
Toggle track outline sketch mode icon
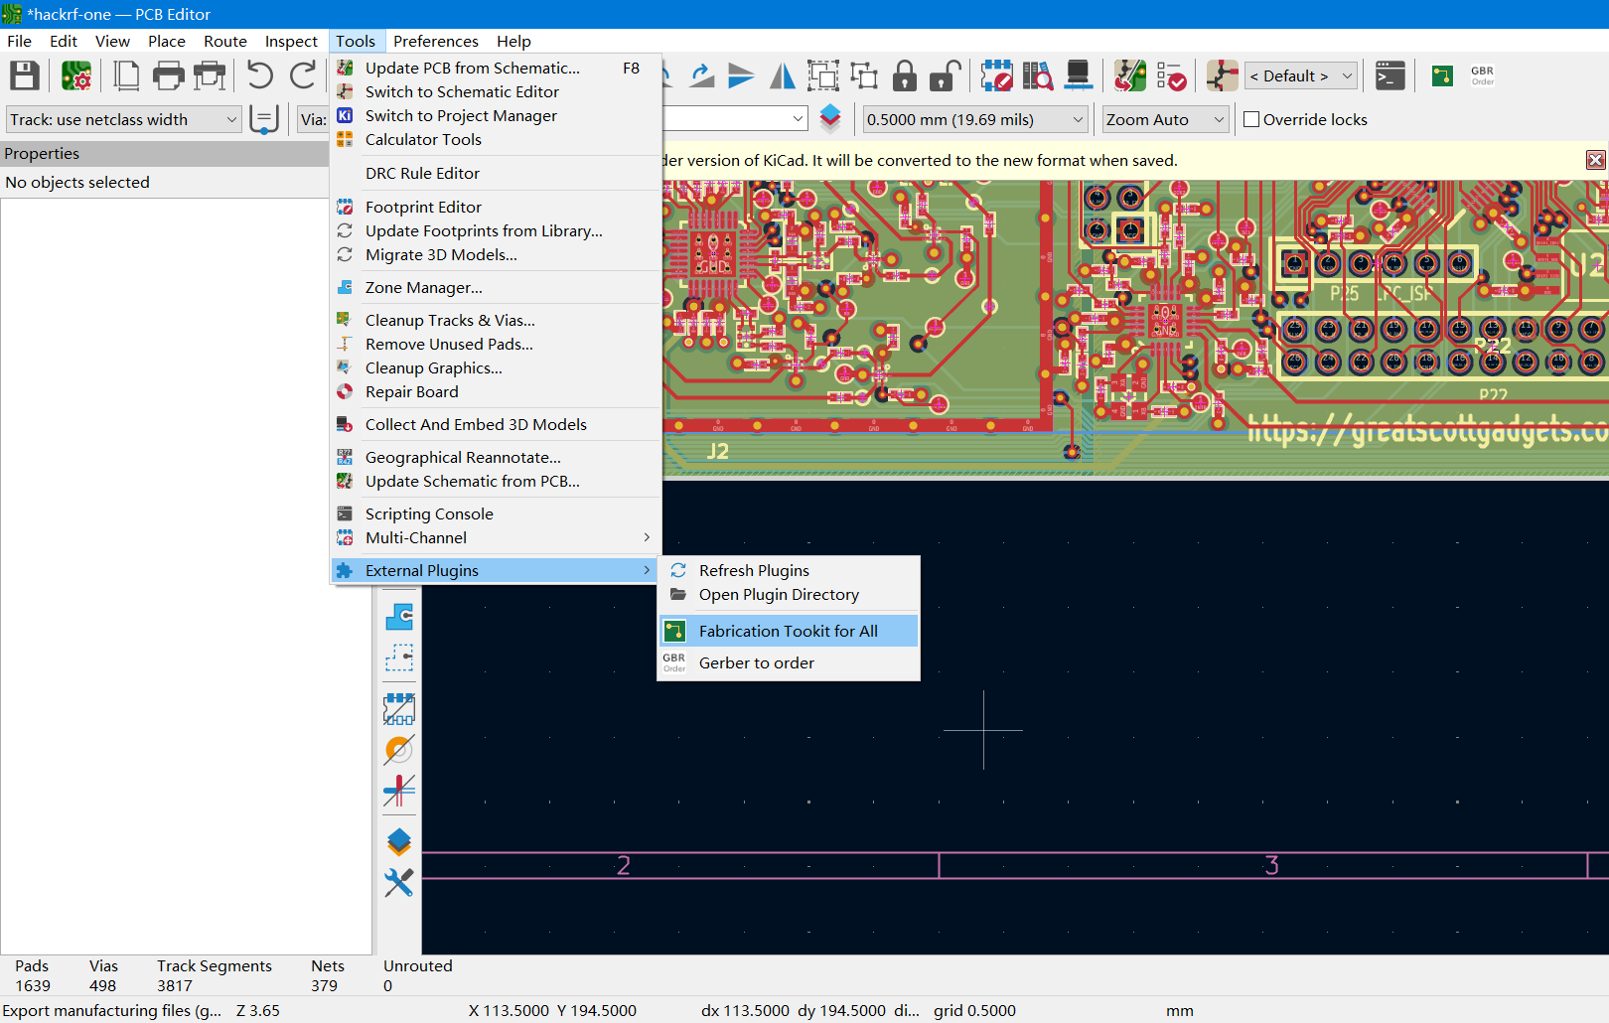[399, 791]
